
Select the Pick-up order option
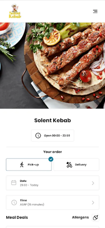[29, 164]
